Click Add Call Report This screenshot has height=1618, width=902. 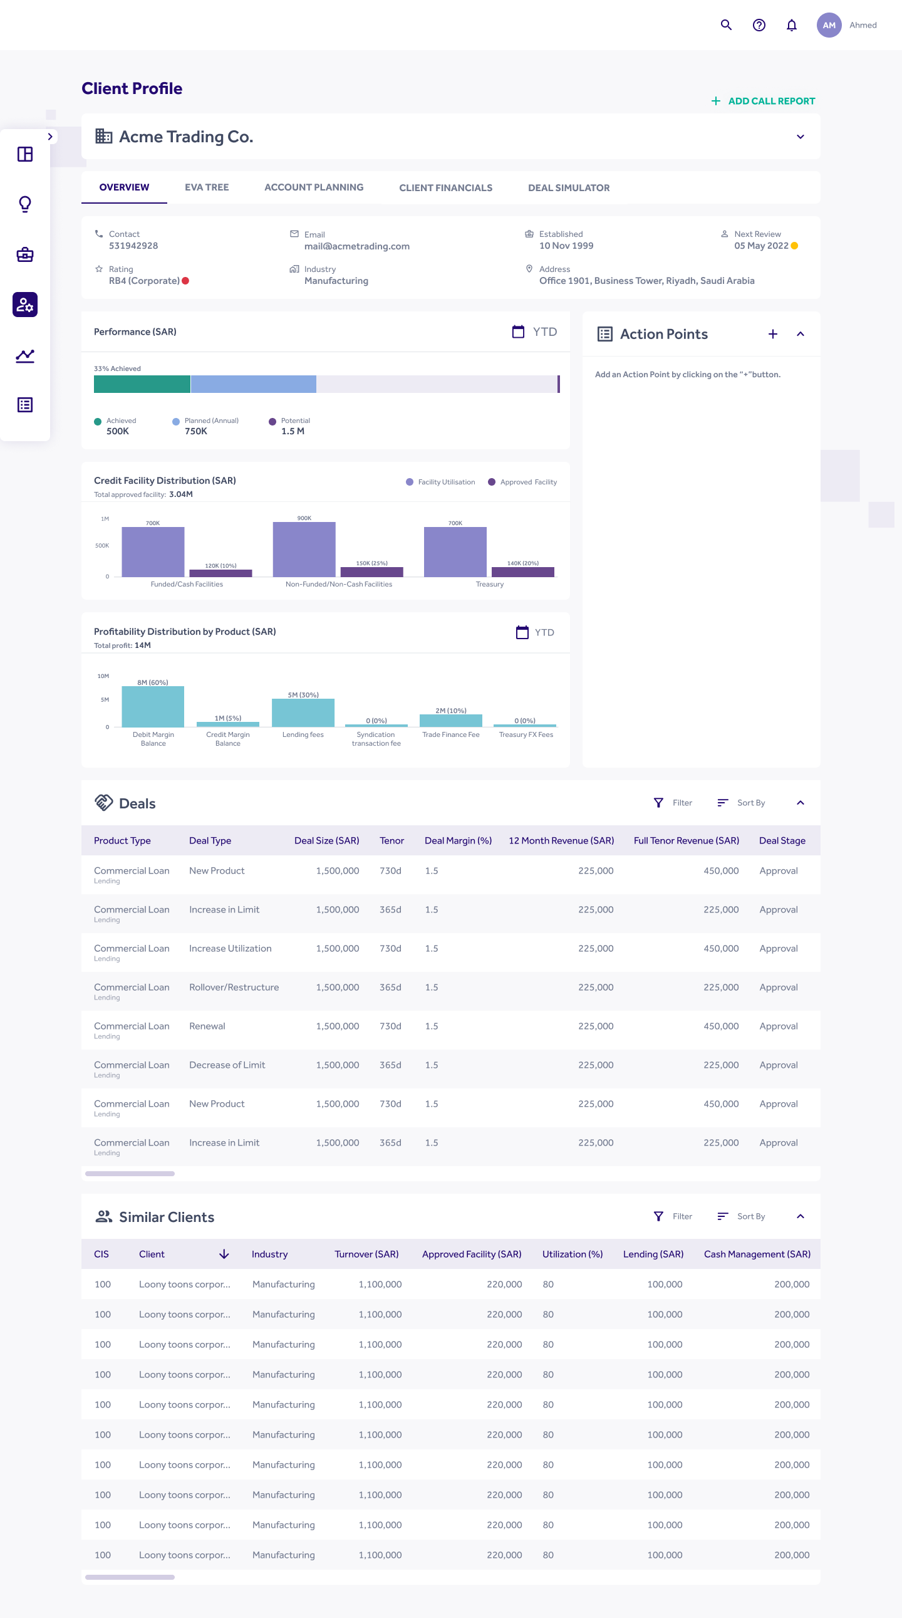763,101
